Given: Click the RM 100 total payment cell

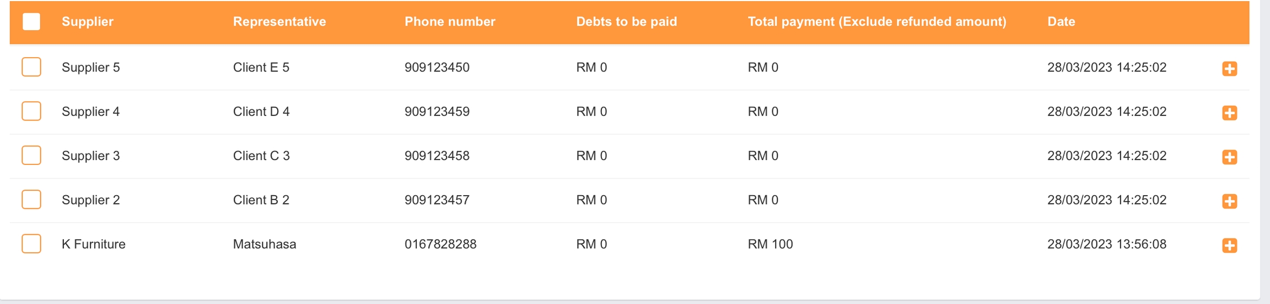Looking at the screenshot, I should tap(769, 244).
